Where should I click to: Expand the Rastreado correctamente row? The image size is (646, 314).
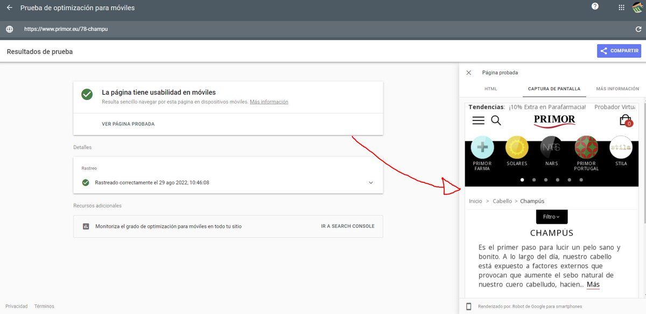click(x=228, y=182)
